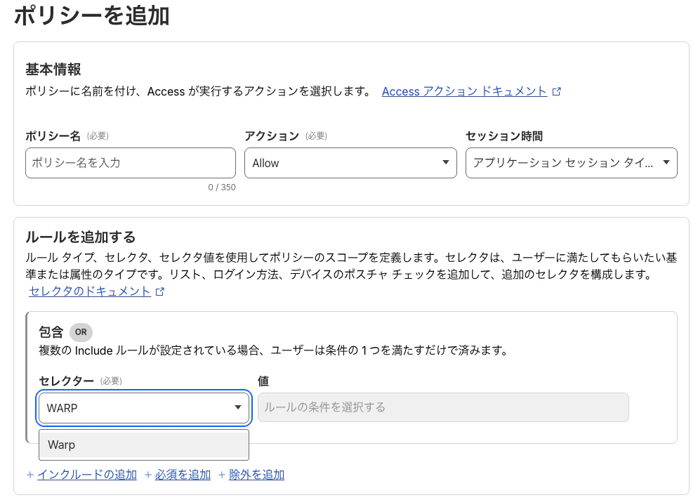Viewport: 698px width, 500px height.
Task: Click the 値 rule condition field
Action: pos(443,407)
